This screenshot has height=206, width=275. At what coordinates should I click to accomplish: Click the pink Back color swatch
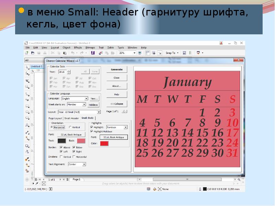(81, 141)
